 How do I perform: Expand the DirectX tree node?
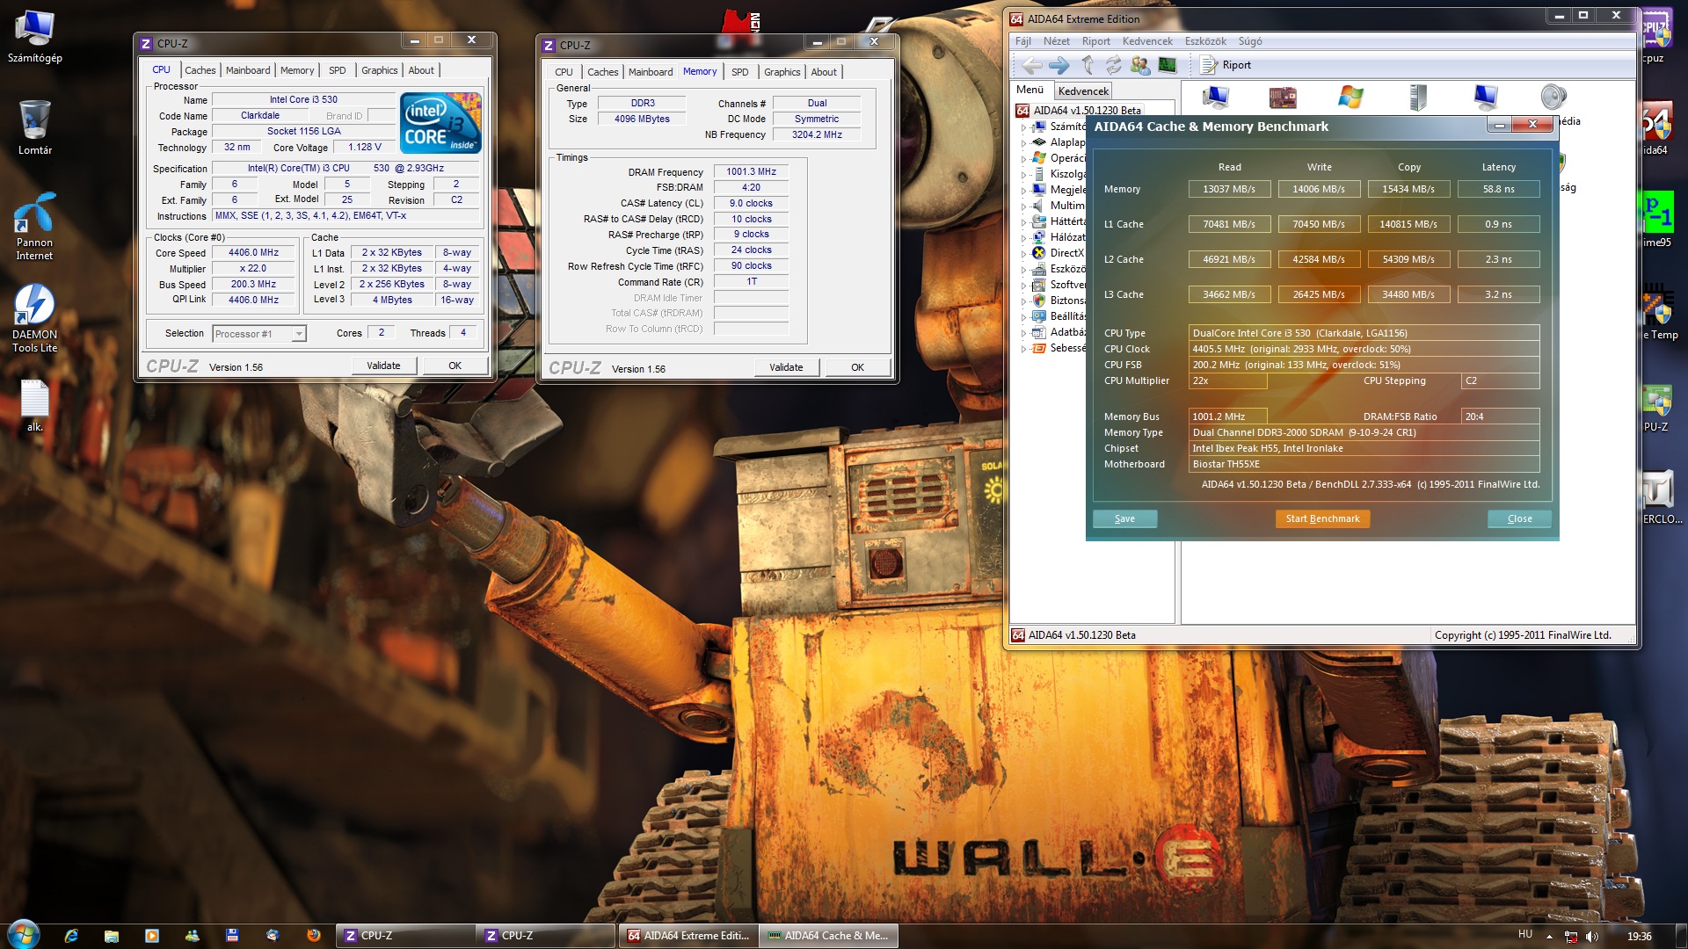pos(1023,254)
